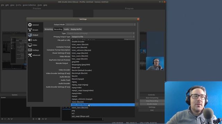The height and width of the screenshot is (124, 222).
Task: Open the File menu in OBS
Action: click(x=2, y=5)
